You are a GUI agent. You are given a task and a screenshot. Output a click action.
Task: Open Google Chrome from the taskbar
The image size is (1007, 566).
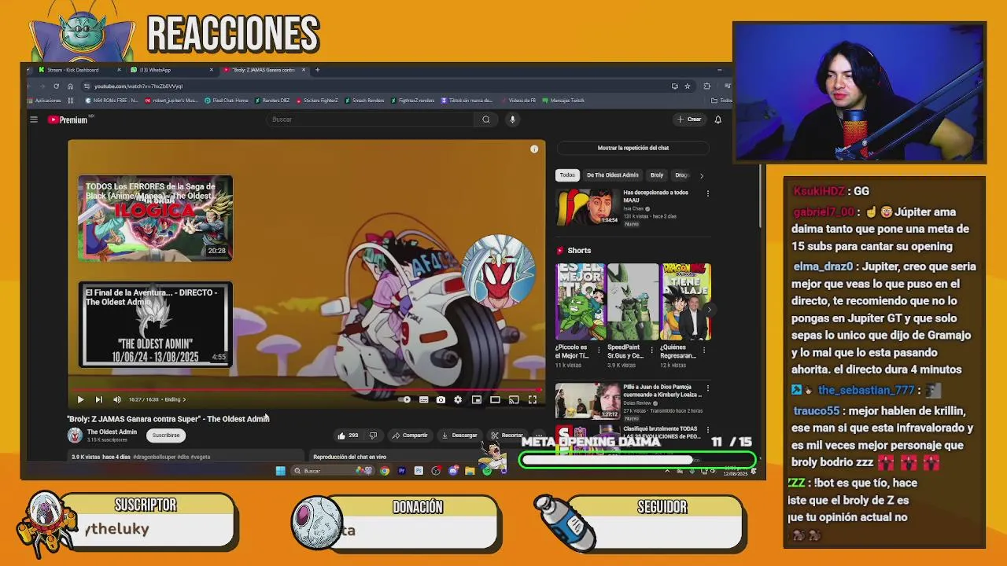[385, 471]
